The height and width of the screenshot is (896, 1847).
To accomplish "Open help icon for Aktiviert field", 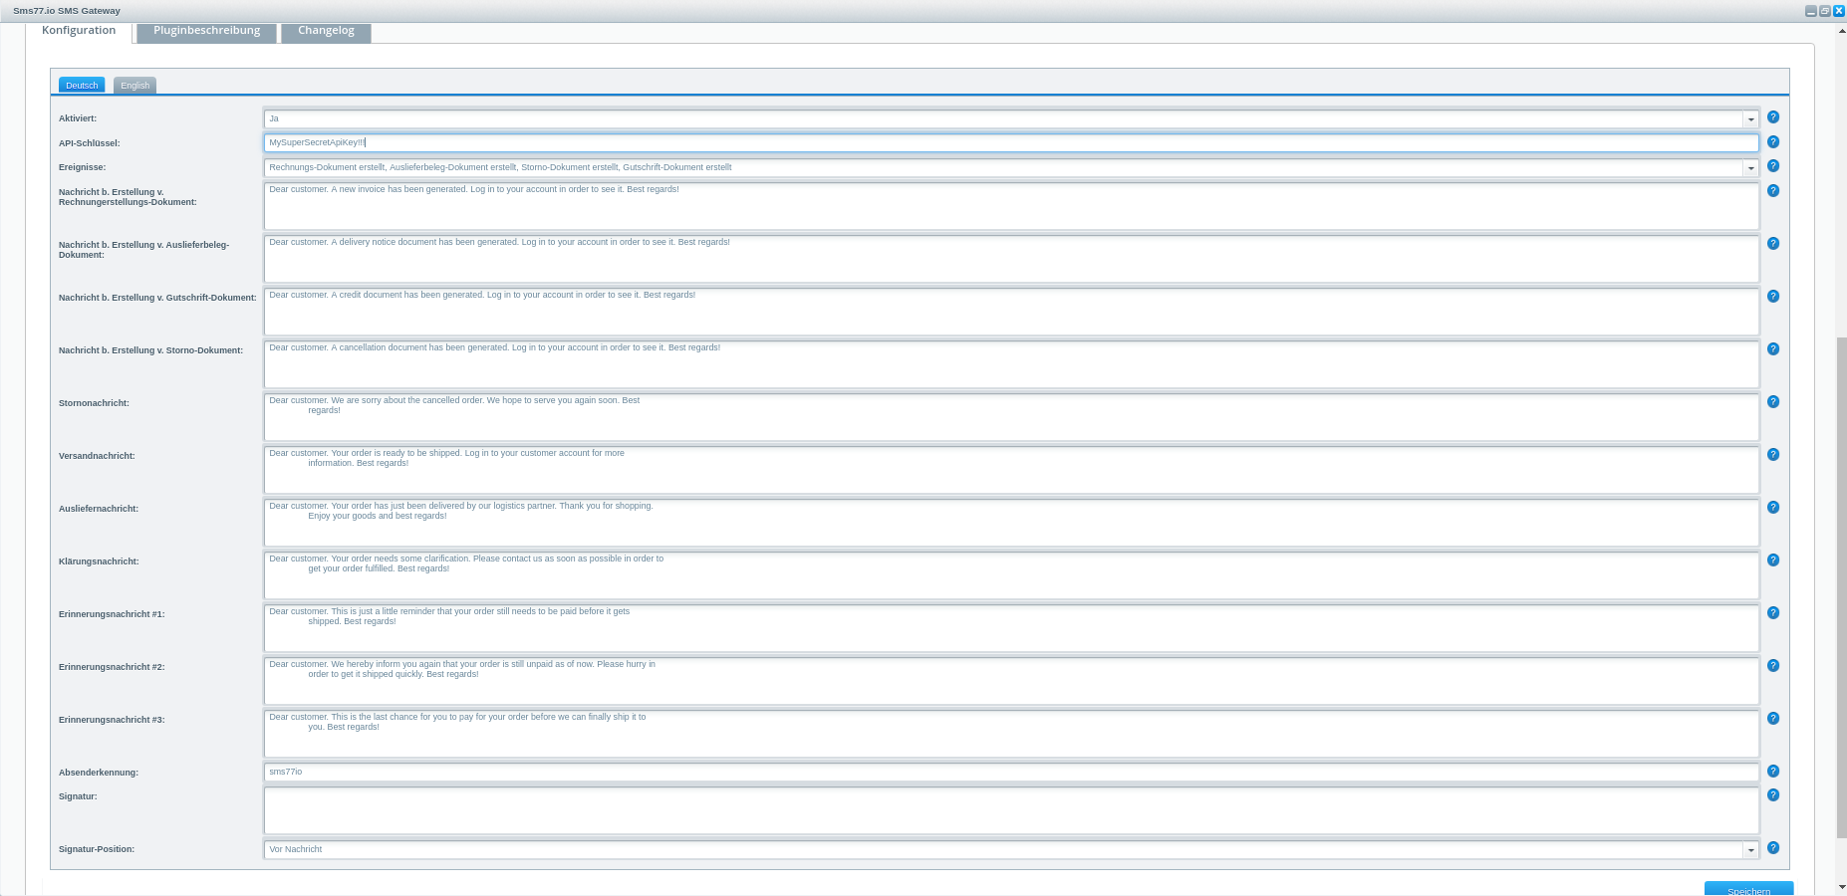I will pos(1773,117).
